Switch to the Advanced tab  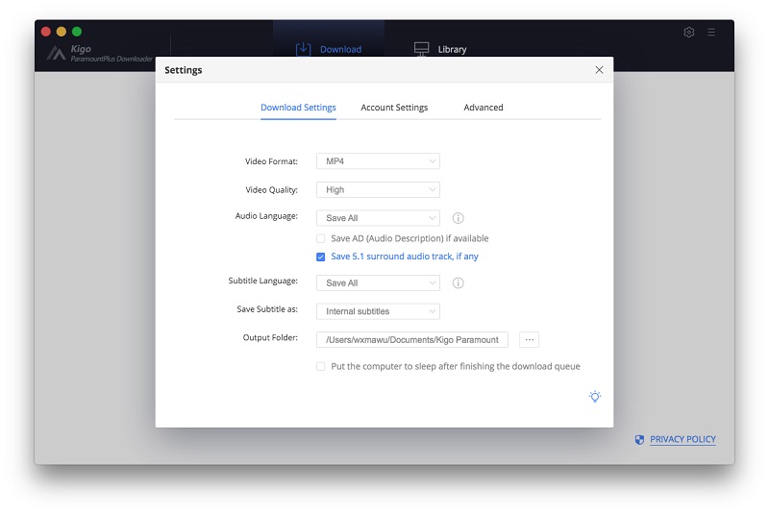pos(484,108)
